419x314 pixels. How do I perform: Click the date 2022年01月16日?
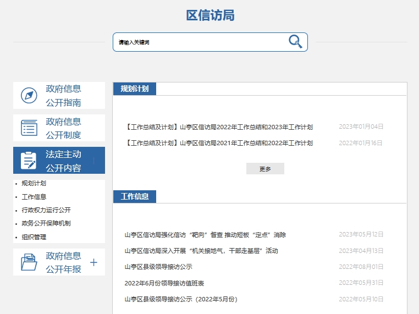[361, 143]
